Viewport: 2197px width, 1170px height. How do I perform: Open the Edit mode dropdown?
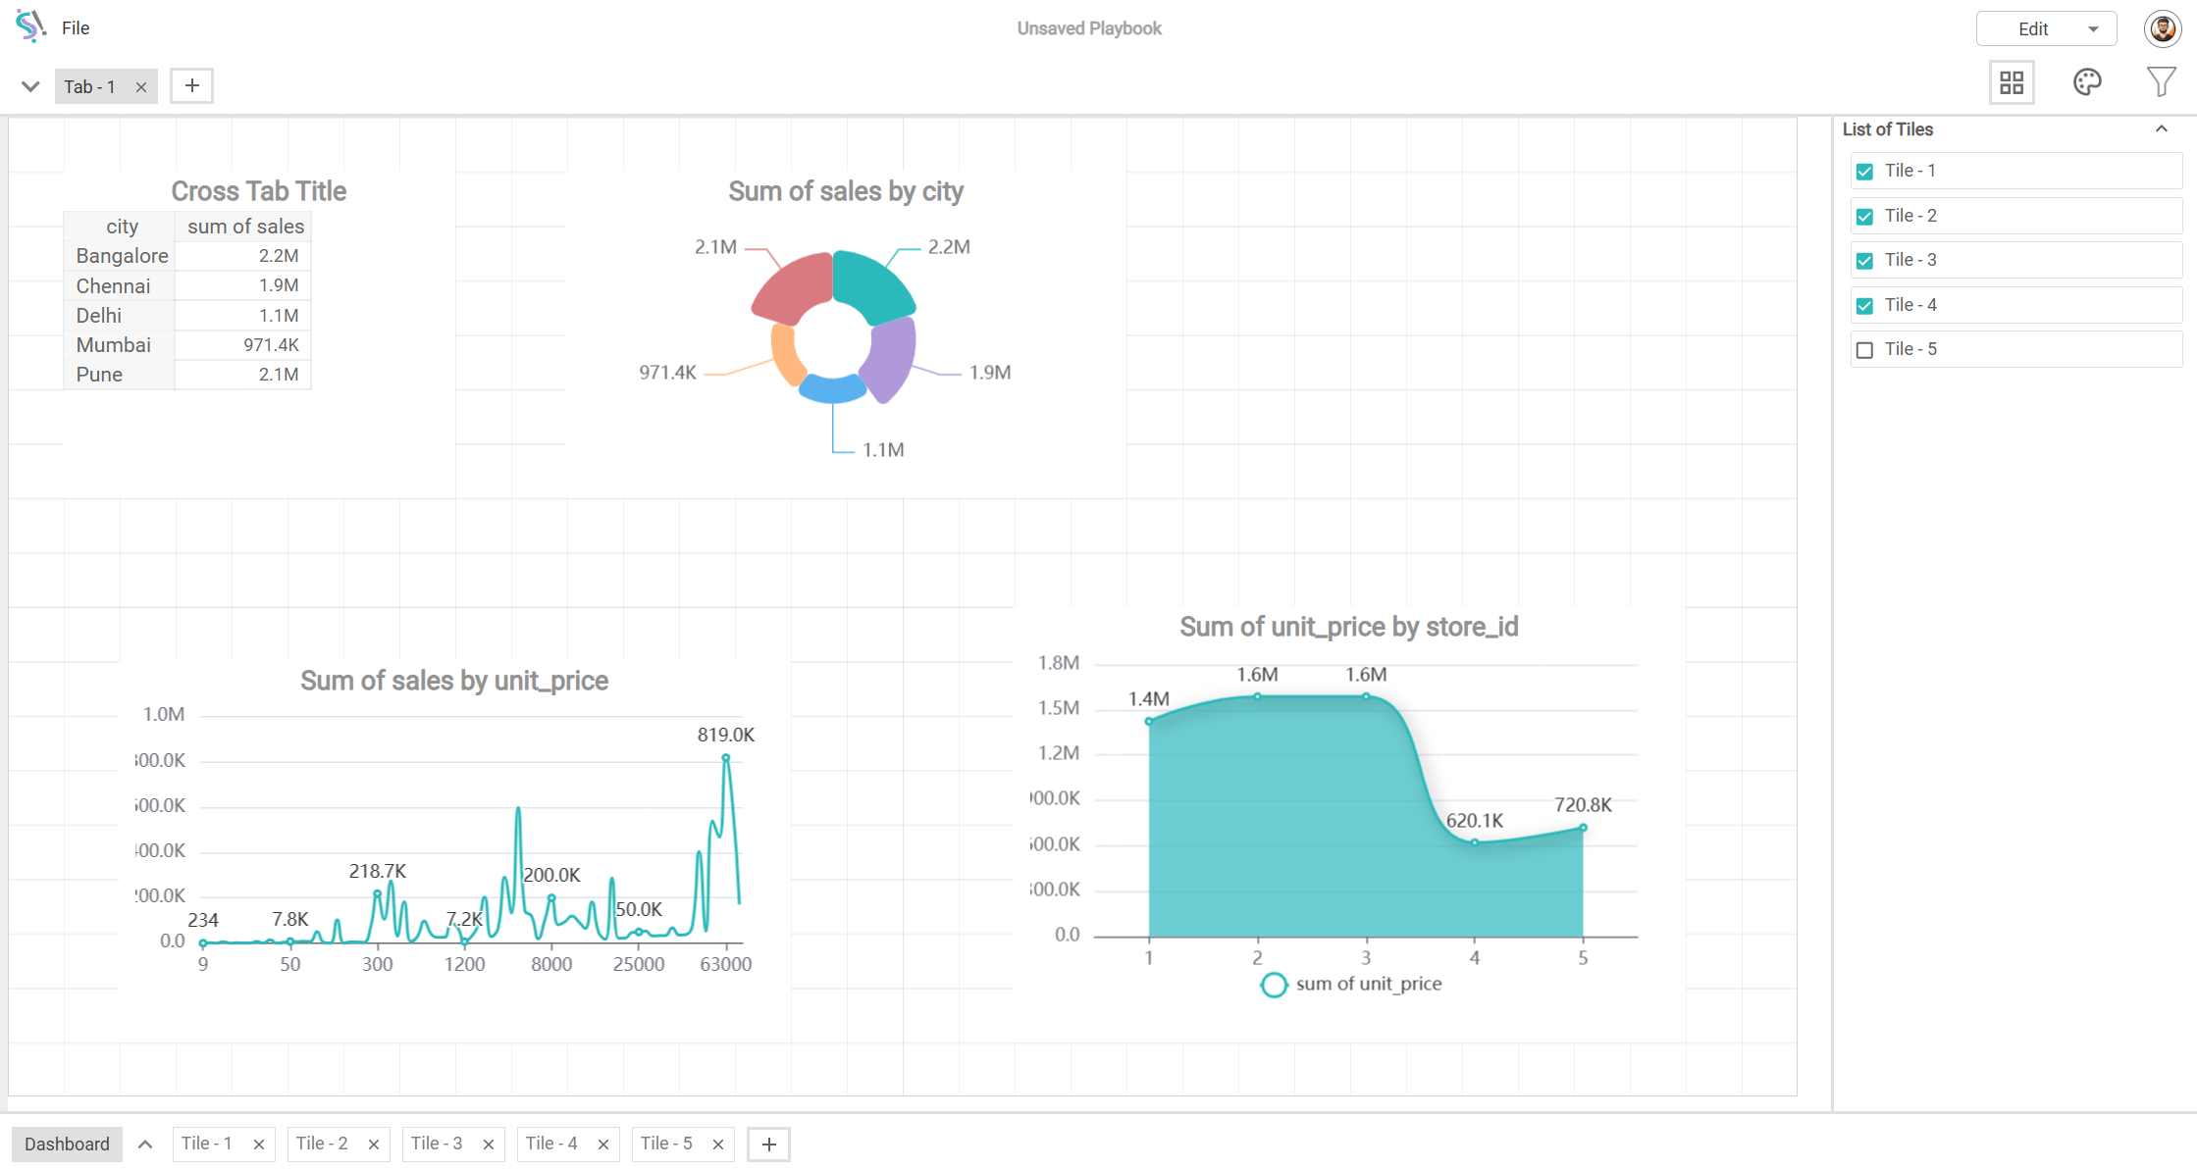[x=2092, y=29]
